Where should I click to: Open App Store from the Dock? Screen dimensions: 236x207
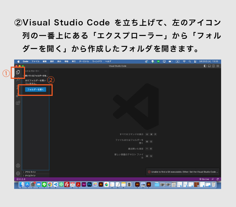pos(27,184)
